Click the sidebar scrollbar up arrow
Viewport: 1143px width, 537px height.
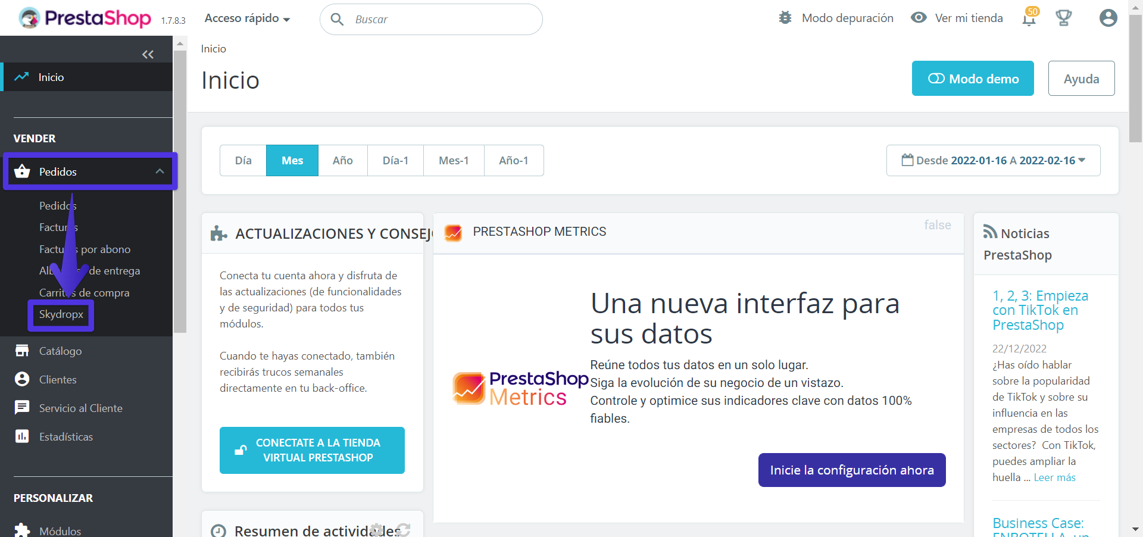click(180, 43)
